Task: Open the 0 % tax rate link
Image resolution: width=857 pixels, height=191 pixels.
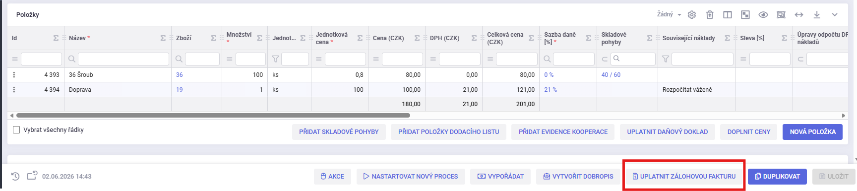Action: 549,75
